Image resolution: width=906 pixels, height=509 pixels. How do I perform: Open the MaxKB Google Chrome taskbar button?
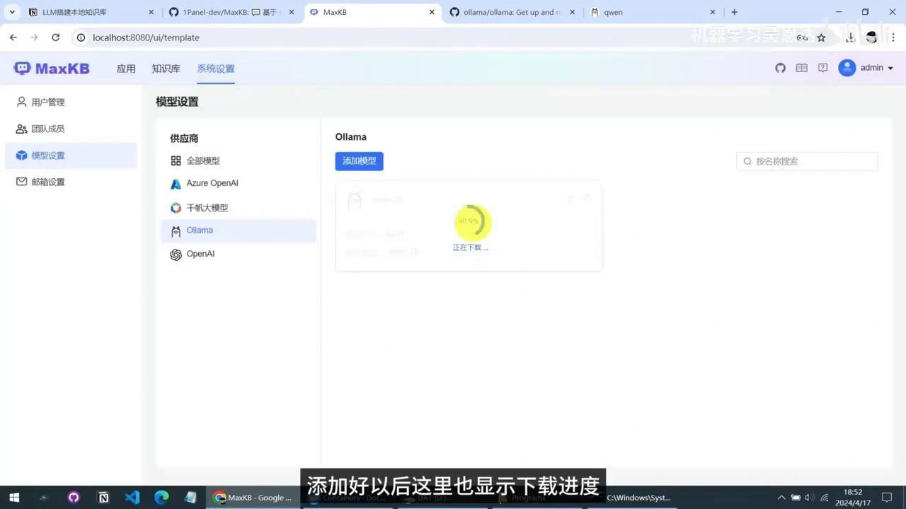pos(254,498)
